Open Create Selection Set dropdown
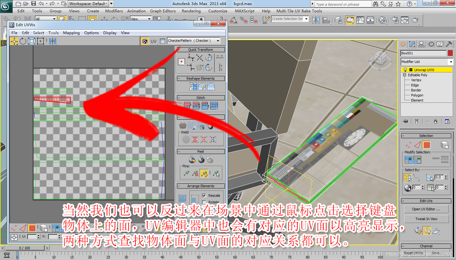 point(290,19)
